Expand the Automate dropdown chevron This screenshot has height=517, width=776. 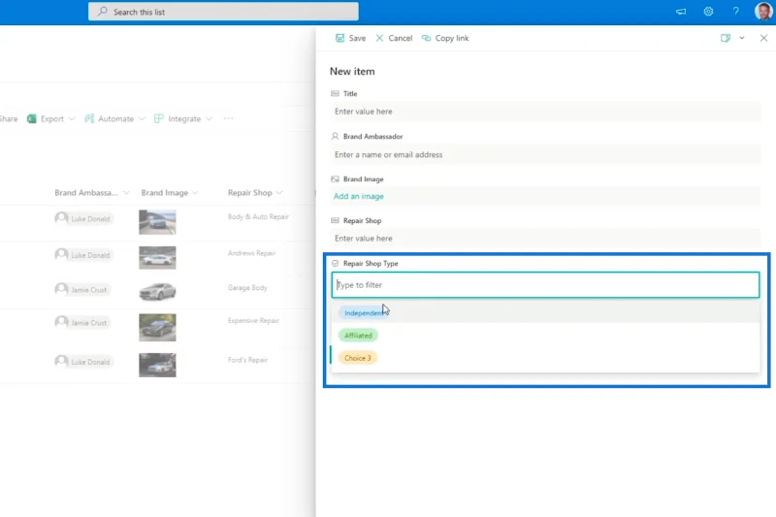point(142,118)
